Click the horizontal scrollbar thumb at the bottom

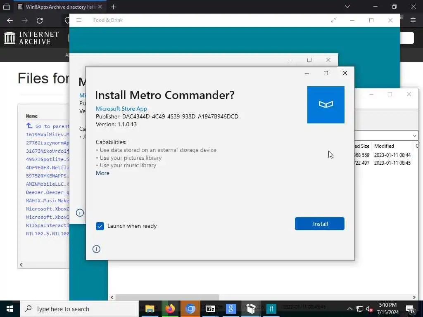pyautogui.click(x=167, y=297)
